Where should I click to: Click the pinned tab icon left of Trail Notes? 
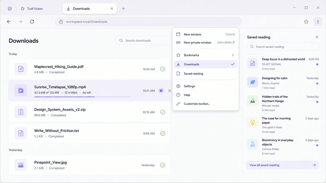click(x=10, y=9)
